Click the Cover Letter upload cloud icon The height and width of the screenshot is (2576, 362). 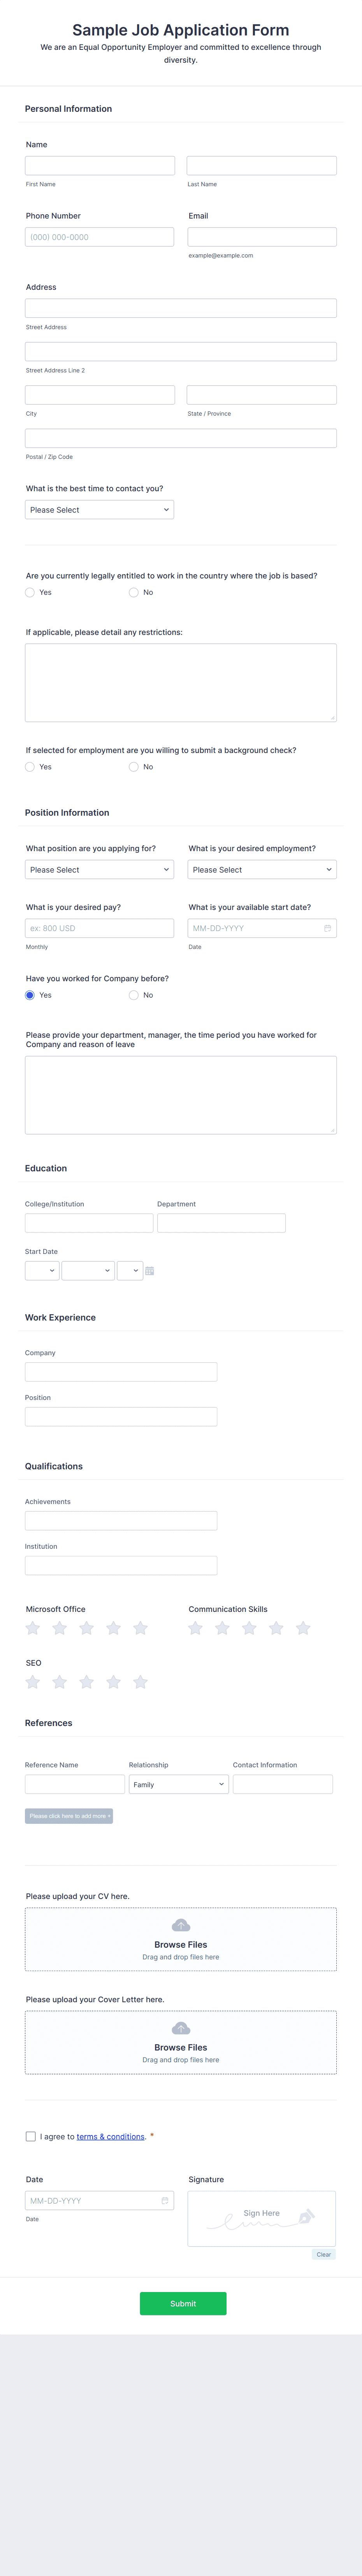click(x=181, y=2028)
